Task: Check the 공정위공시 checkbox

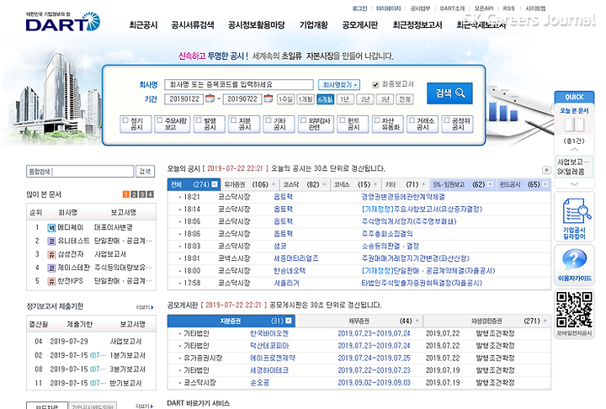Action: 447,120
